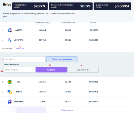Click the dEPX/EPX pool token icon
Screen dimensions: 134x113
point(10,40)
